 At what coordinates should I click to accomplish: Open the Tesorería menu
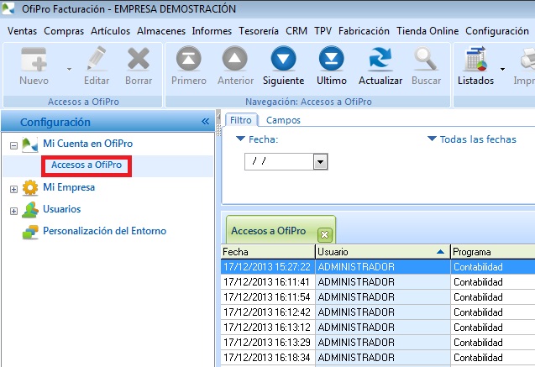[259, 31]
